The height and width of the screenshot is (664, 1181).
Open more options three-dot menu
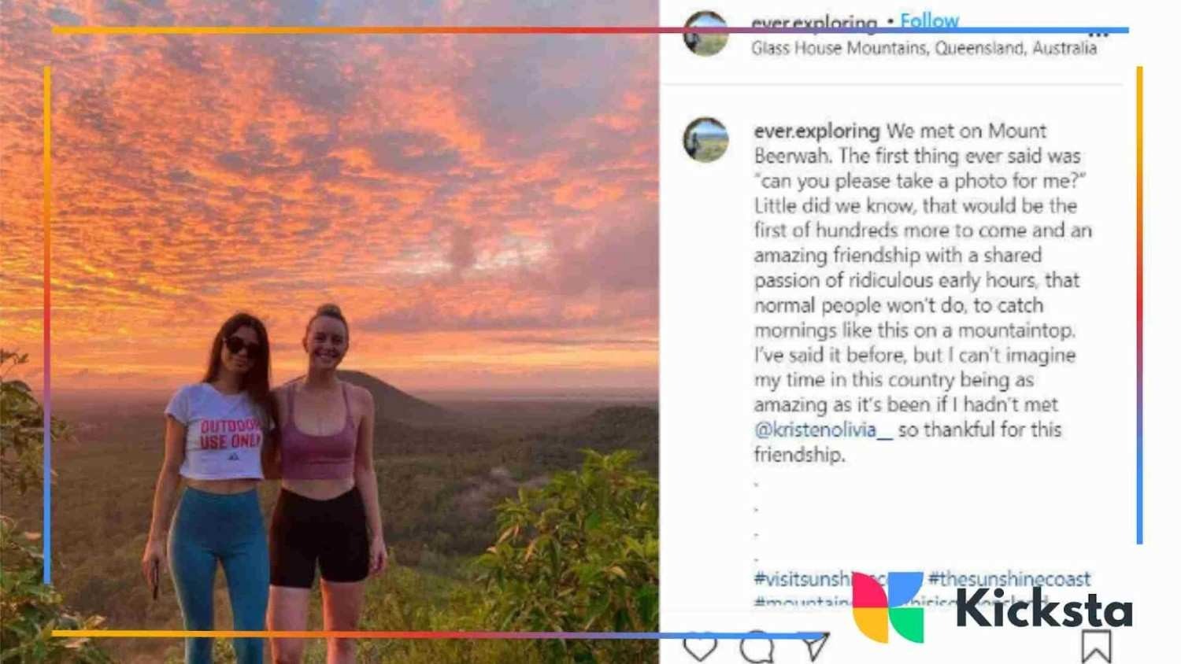pyautogui.click(x=1099, y=34)
